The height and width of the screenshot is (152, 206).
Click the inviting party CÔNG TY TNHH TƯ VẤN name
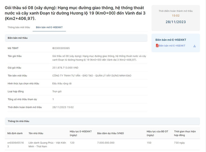click(91, 75)
